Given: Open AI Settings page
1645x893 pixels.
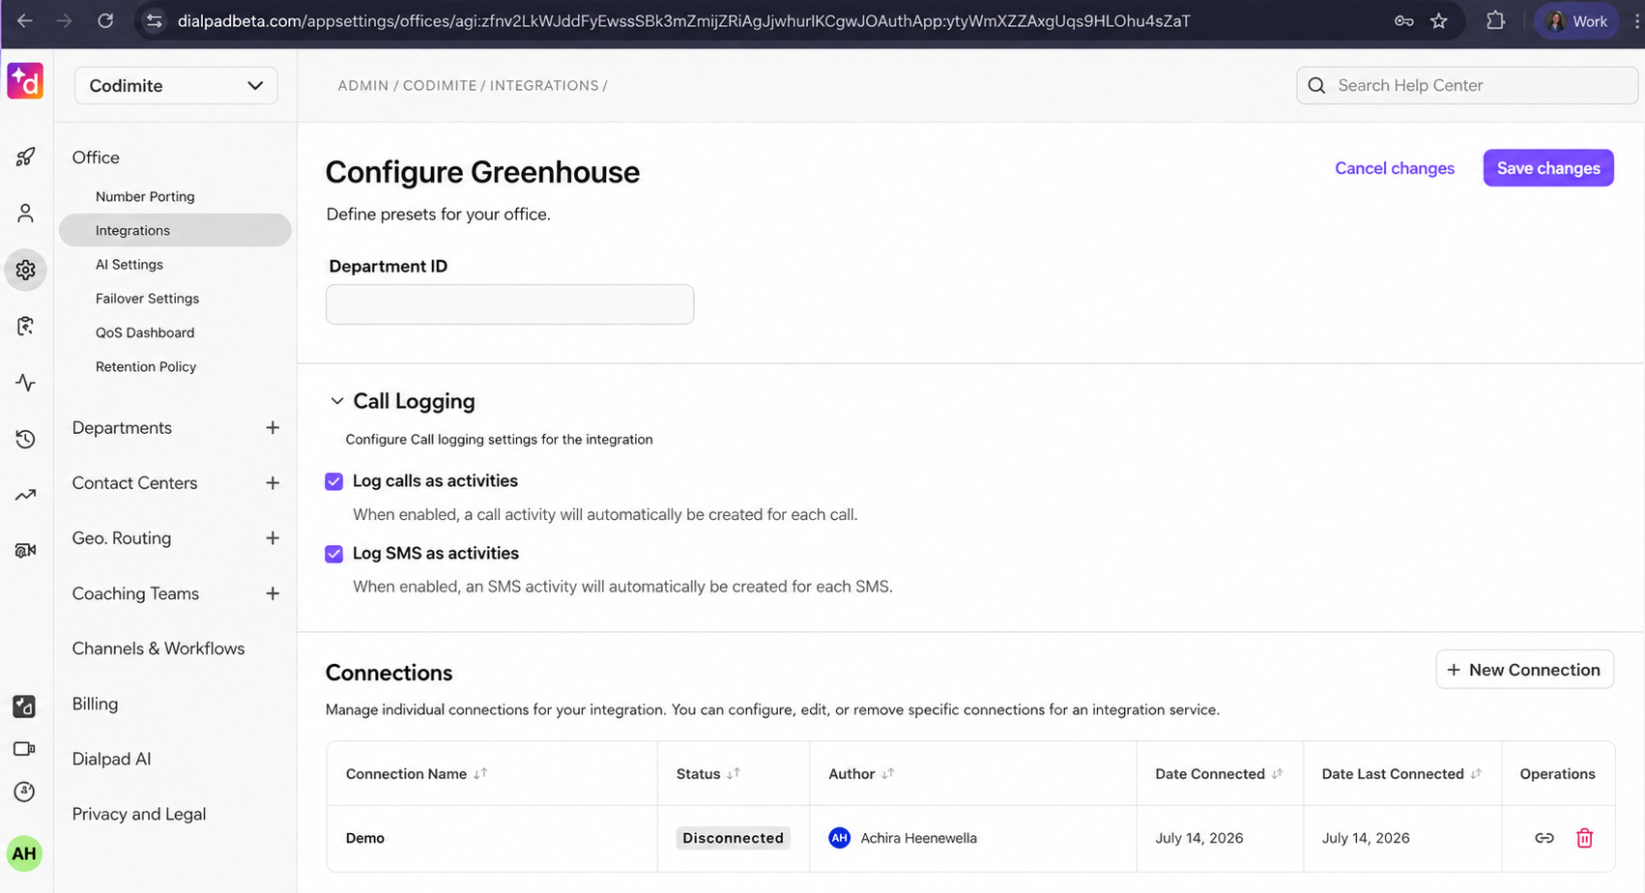Looking at the screenshot, I should (130, 265).
